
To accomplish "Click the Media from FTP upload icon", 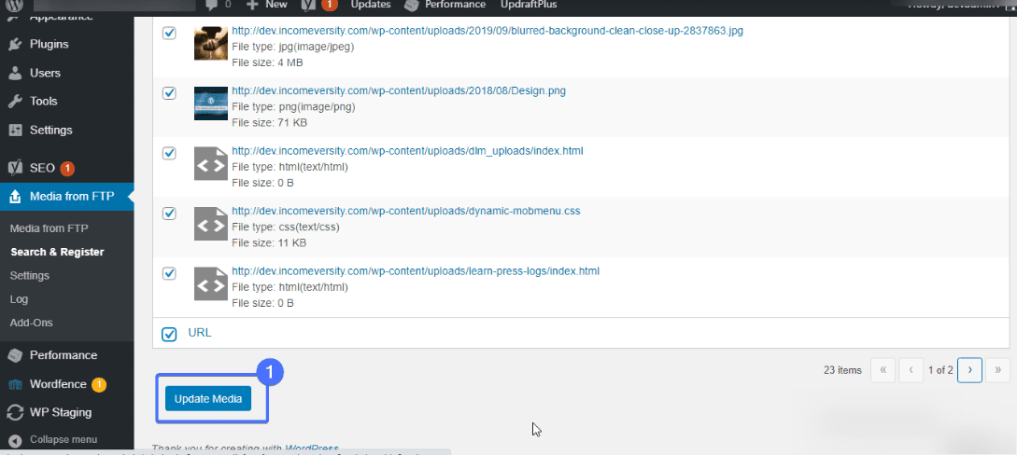I will [x=16, y=197].
